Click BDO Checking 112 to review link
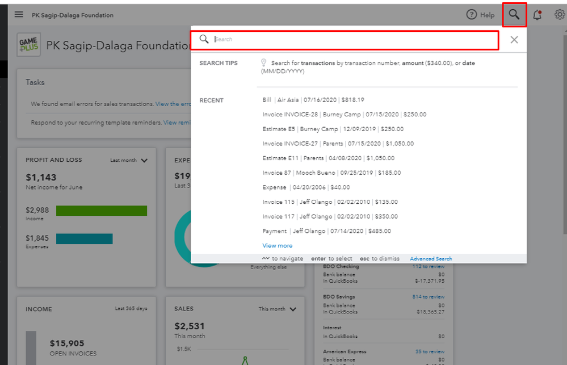The height and width of the screenshot is (365, 567). [x=428, y=266]
